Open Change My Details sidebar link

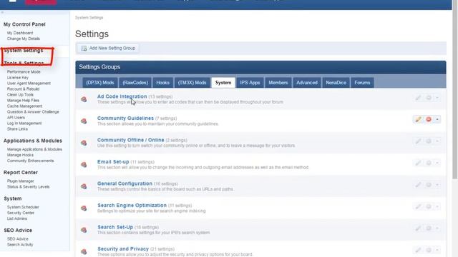pos(24,39)
